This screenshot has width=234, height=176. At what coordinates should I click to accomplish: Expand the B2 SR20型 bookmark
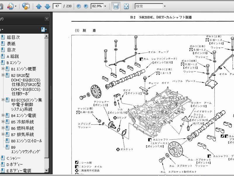tap(3, 75)
